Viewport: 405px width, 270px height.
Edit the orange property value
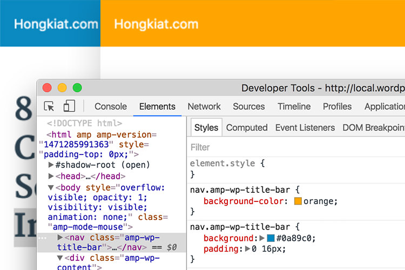tap(319, 201)
